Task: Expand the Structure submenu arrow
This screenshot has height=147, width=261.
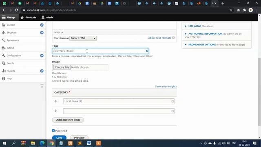Action: (42, 33)
